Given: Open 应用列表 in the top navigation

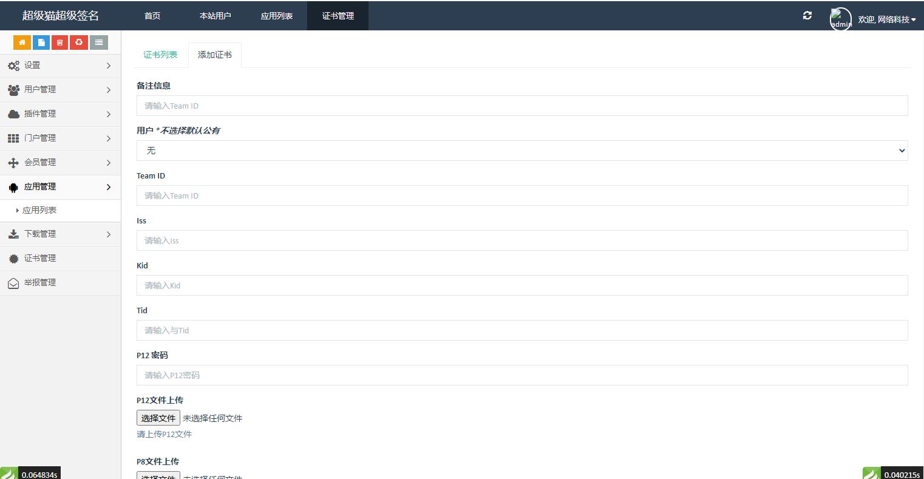Looking at the screenshot, I should pyautogui.click(x=277, y=16).
